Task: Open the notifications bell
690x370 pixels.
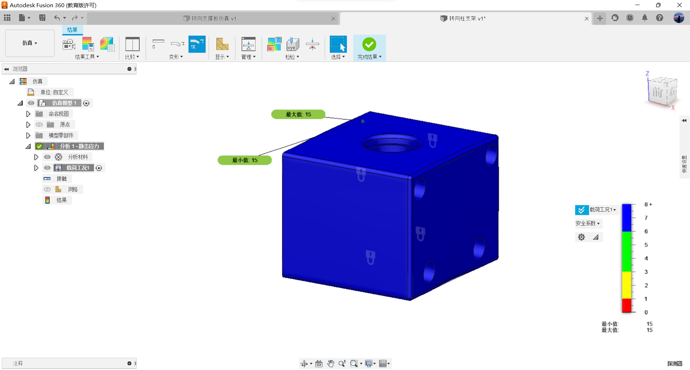Action: pyautogui.click(x=645, y=18)
